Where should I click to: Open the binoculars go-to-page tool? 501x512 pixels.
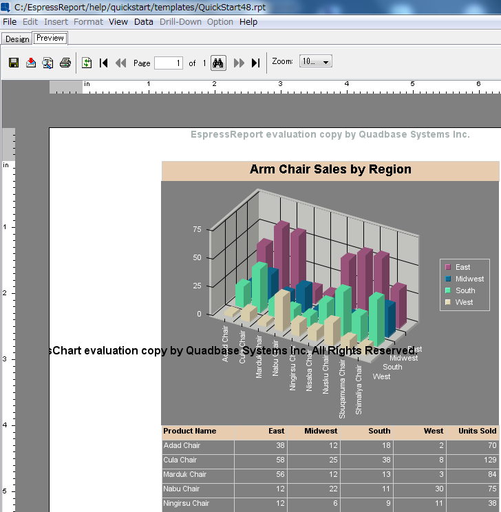pos(218,63)
